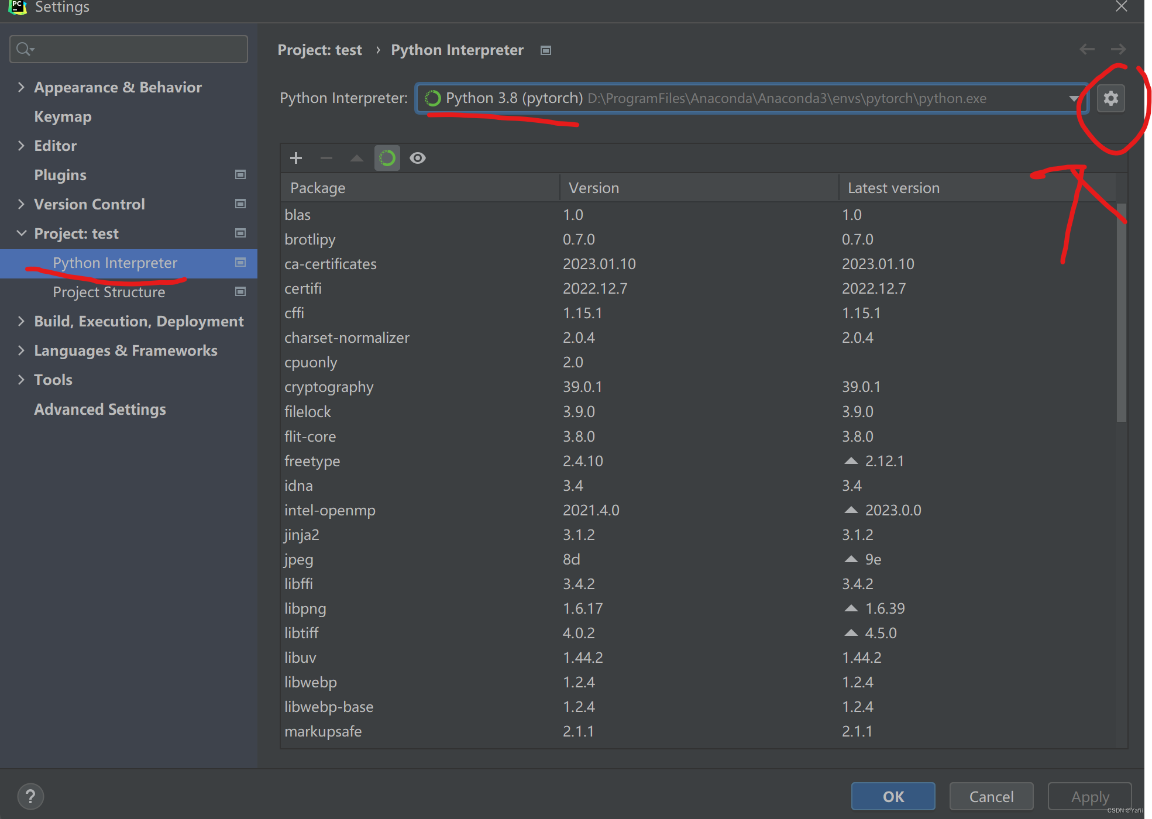Expand Appearance & Behavior section
1152x819 pixels.
[22, 87]
